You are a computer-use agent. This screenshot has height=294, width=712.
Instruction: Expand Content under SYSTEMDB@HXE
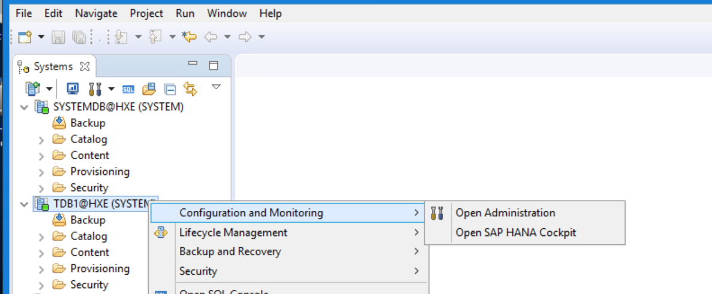[41, 156]
